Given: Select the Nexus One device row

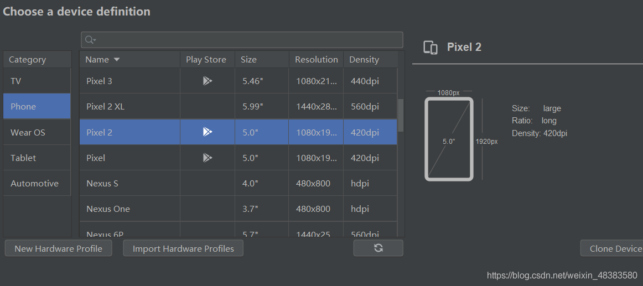Looking at the screenshot, I should [x=238, y=209].
